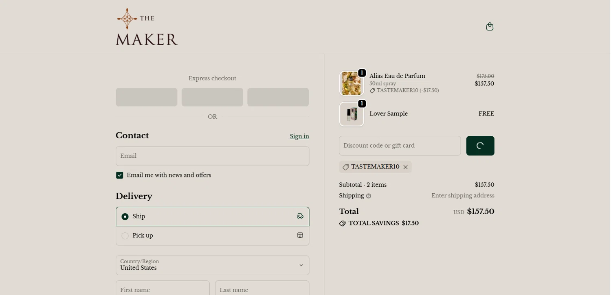Click the discount tag icon under Alias Eau de Parfum
Image resolution: width=611 pixels, height=295 pixels.
[x=372, y=91]
